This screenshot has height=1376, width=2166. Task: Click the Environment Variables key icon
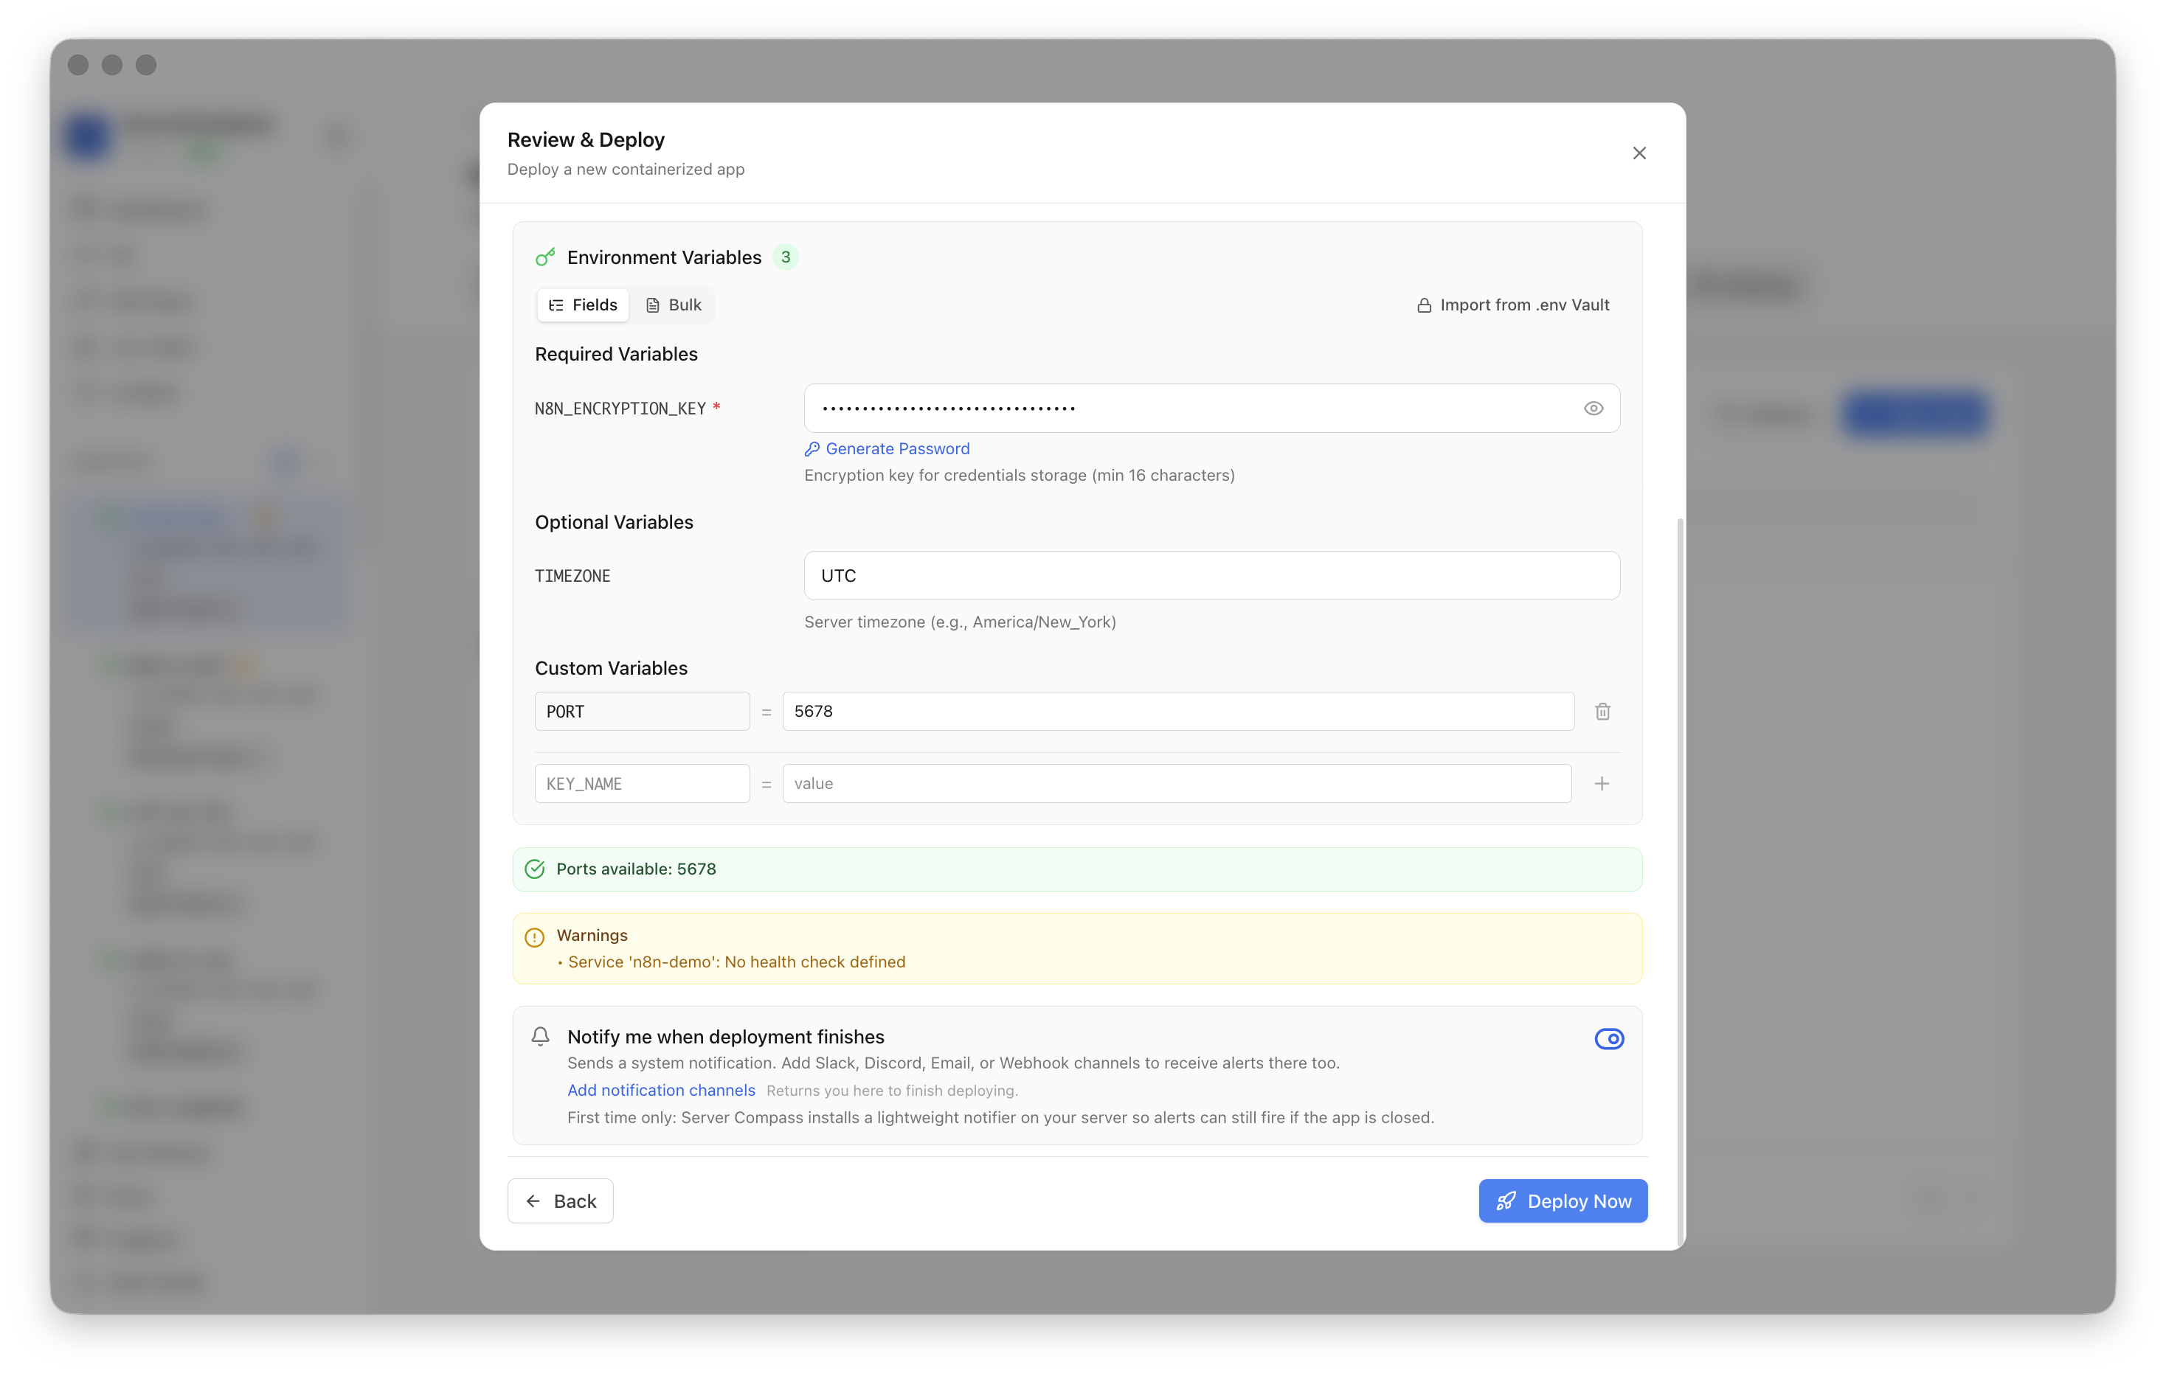(x=545, y=257)
